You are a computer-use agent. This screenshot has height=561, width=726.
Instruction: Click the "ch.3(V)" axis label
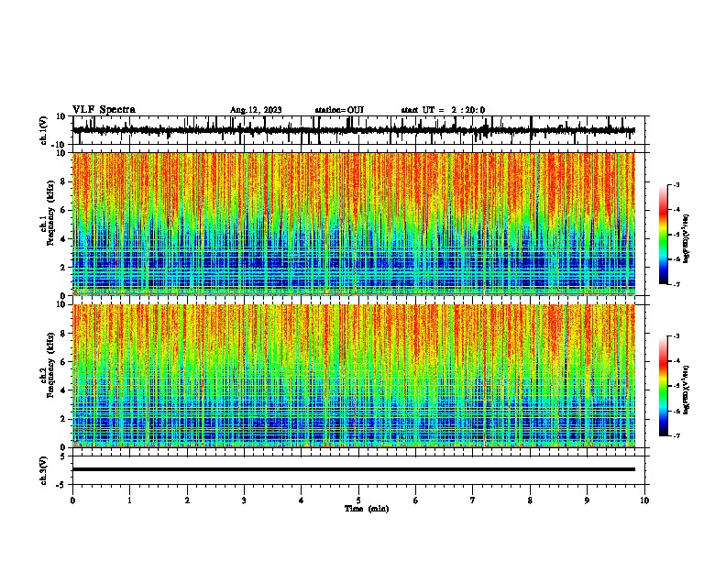(x=43, y=470)
